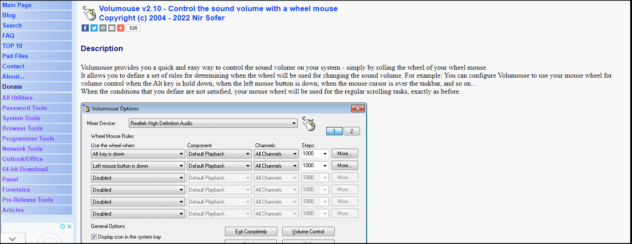Open All Channels dropdown in Alt key row
The image size is (632, 244).
tap(276, 154)
